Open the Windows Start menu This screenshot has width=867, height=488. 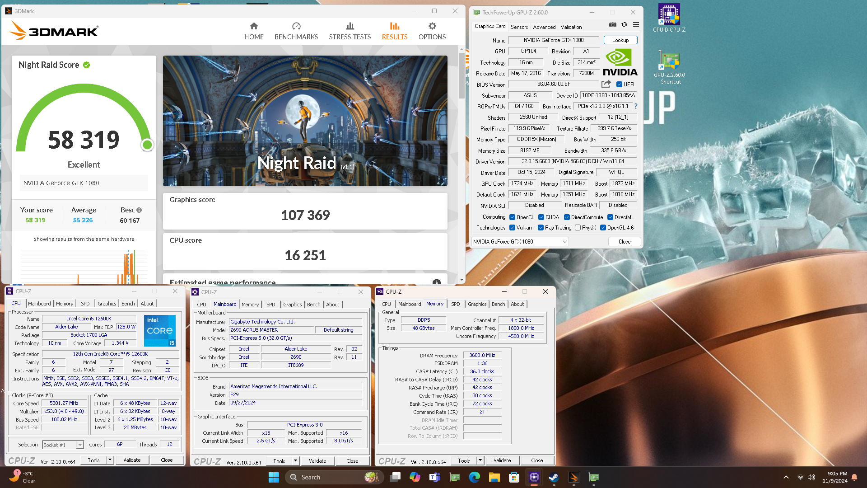pos(274,477)
